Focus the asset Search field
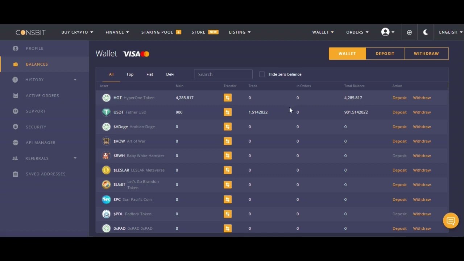This screenshot has width=464, height=261. pyautogui.click(x=223, y=74)
